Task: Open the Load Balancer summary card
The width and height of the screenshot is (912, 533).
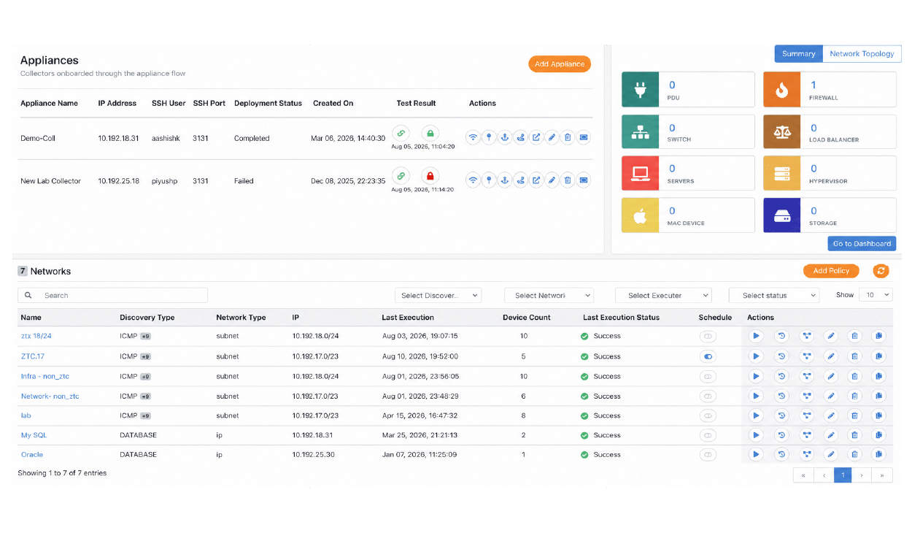Action: [x=830, y=131]
